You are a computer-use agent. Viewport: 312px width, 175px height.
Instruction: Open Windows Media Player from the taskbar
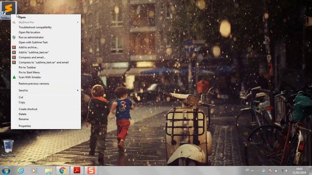coord(34,171)
